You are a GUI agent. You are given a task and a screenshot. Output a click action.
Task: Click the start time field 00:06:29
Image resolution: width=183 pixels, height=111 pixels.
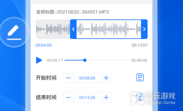pos(87,78)
